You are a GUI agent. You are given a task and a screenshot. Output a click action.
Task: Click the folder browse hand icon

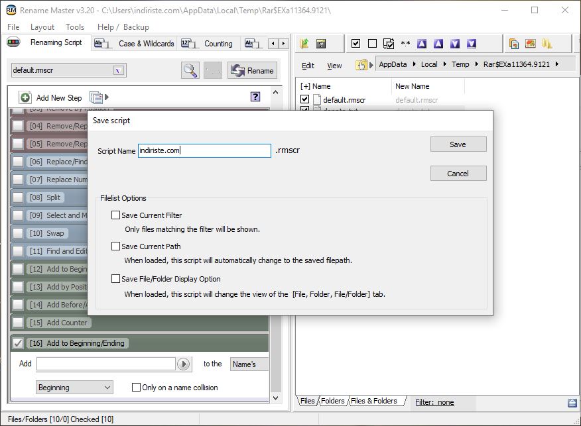coord(361,65)
